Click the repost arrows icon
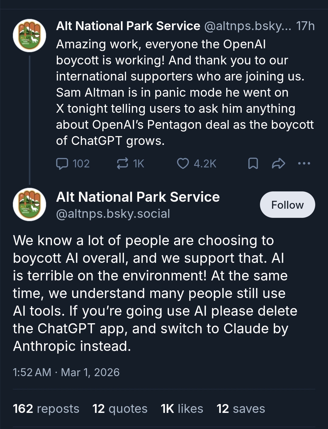328x429 pixels. click(122, 163)
